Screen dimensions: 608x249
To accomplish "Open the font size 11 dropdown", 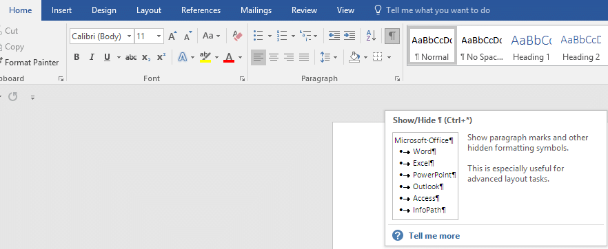I will [x=149, y=36].
